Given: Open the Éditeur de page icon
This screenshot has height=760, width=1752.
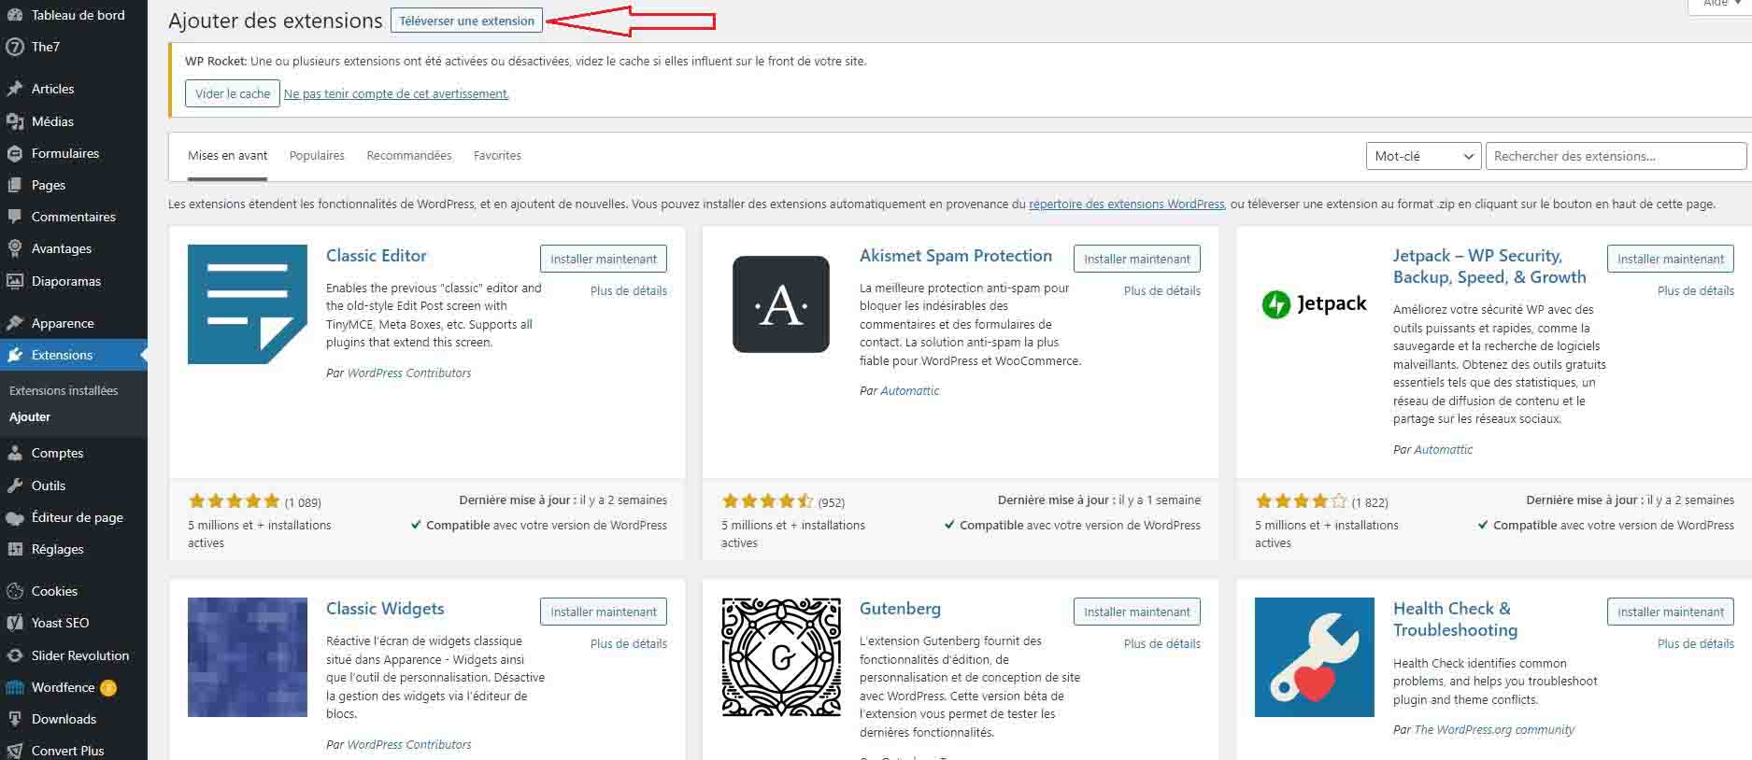Looking at the screenshot, I should coord(14,517).
